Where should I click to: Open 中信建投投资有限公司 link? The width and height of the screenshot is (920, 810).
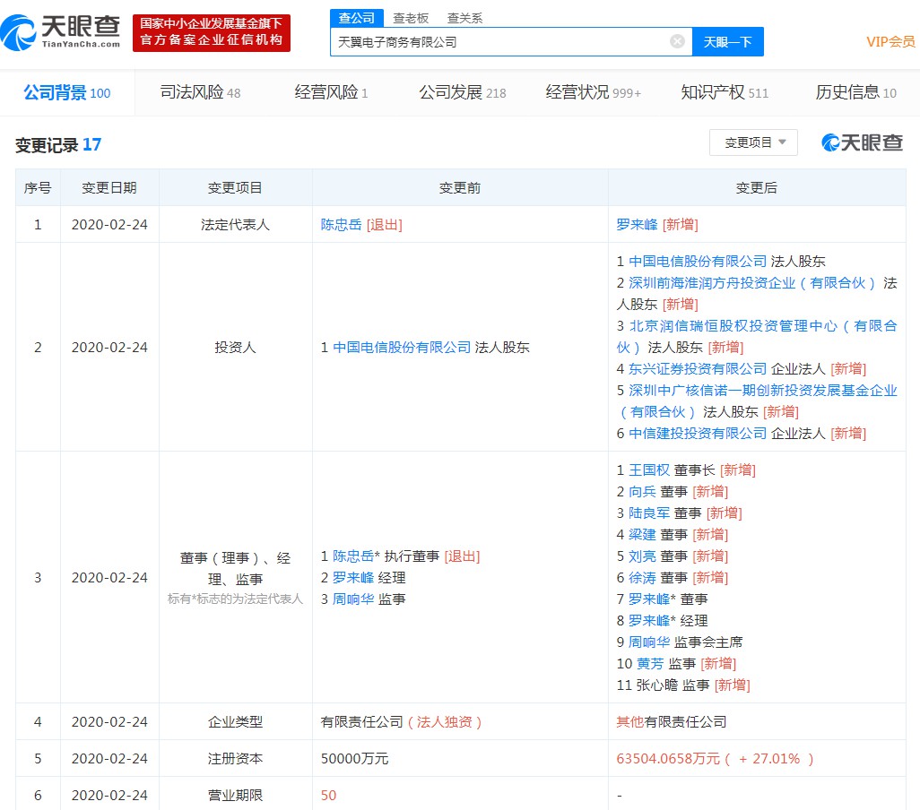pos(698,433)
